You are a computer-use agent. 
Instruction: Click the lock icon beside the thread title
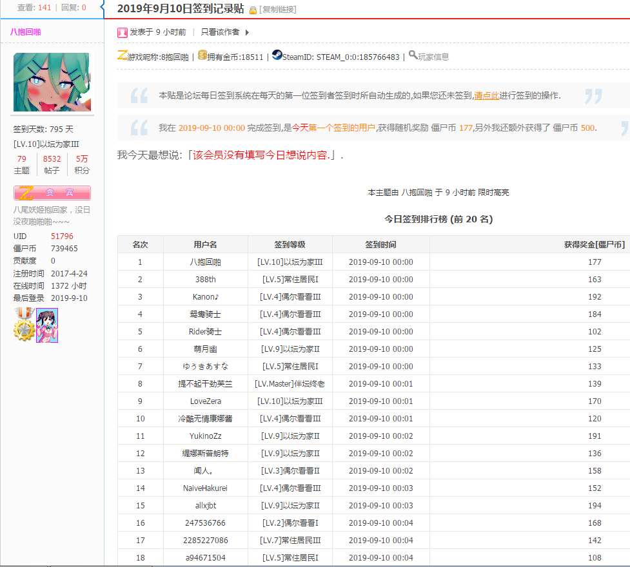click(253, 10)
